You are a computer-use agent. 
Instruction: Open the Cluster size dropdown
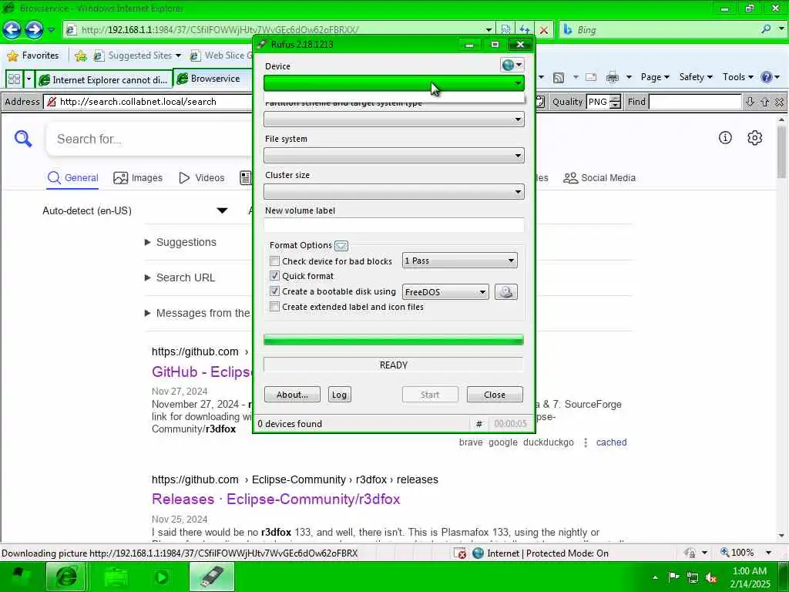[394, 192]
